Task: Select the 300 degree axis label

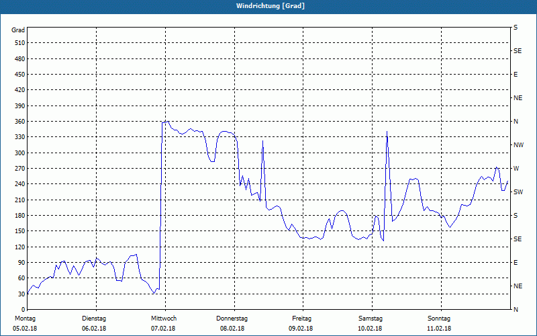Action: tap(20, 153)
